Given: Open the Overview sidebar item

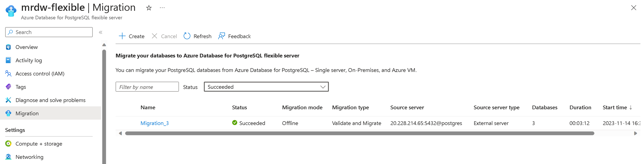Looking at the screenshot, I should (27, 47).
